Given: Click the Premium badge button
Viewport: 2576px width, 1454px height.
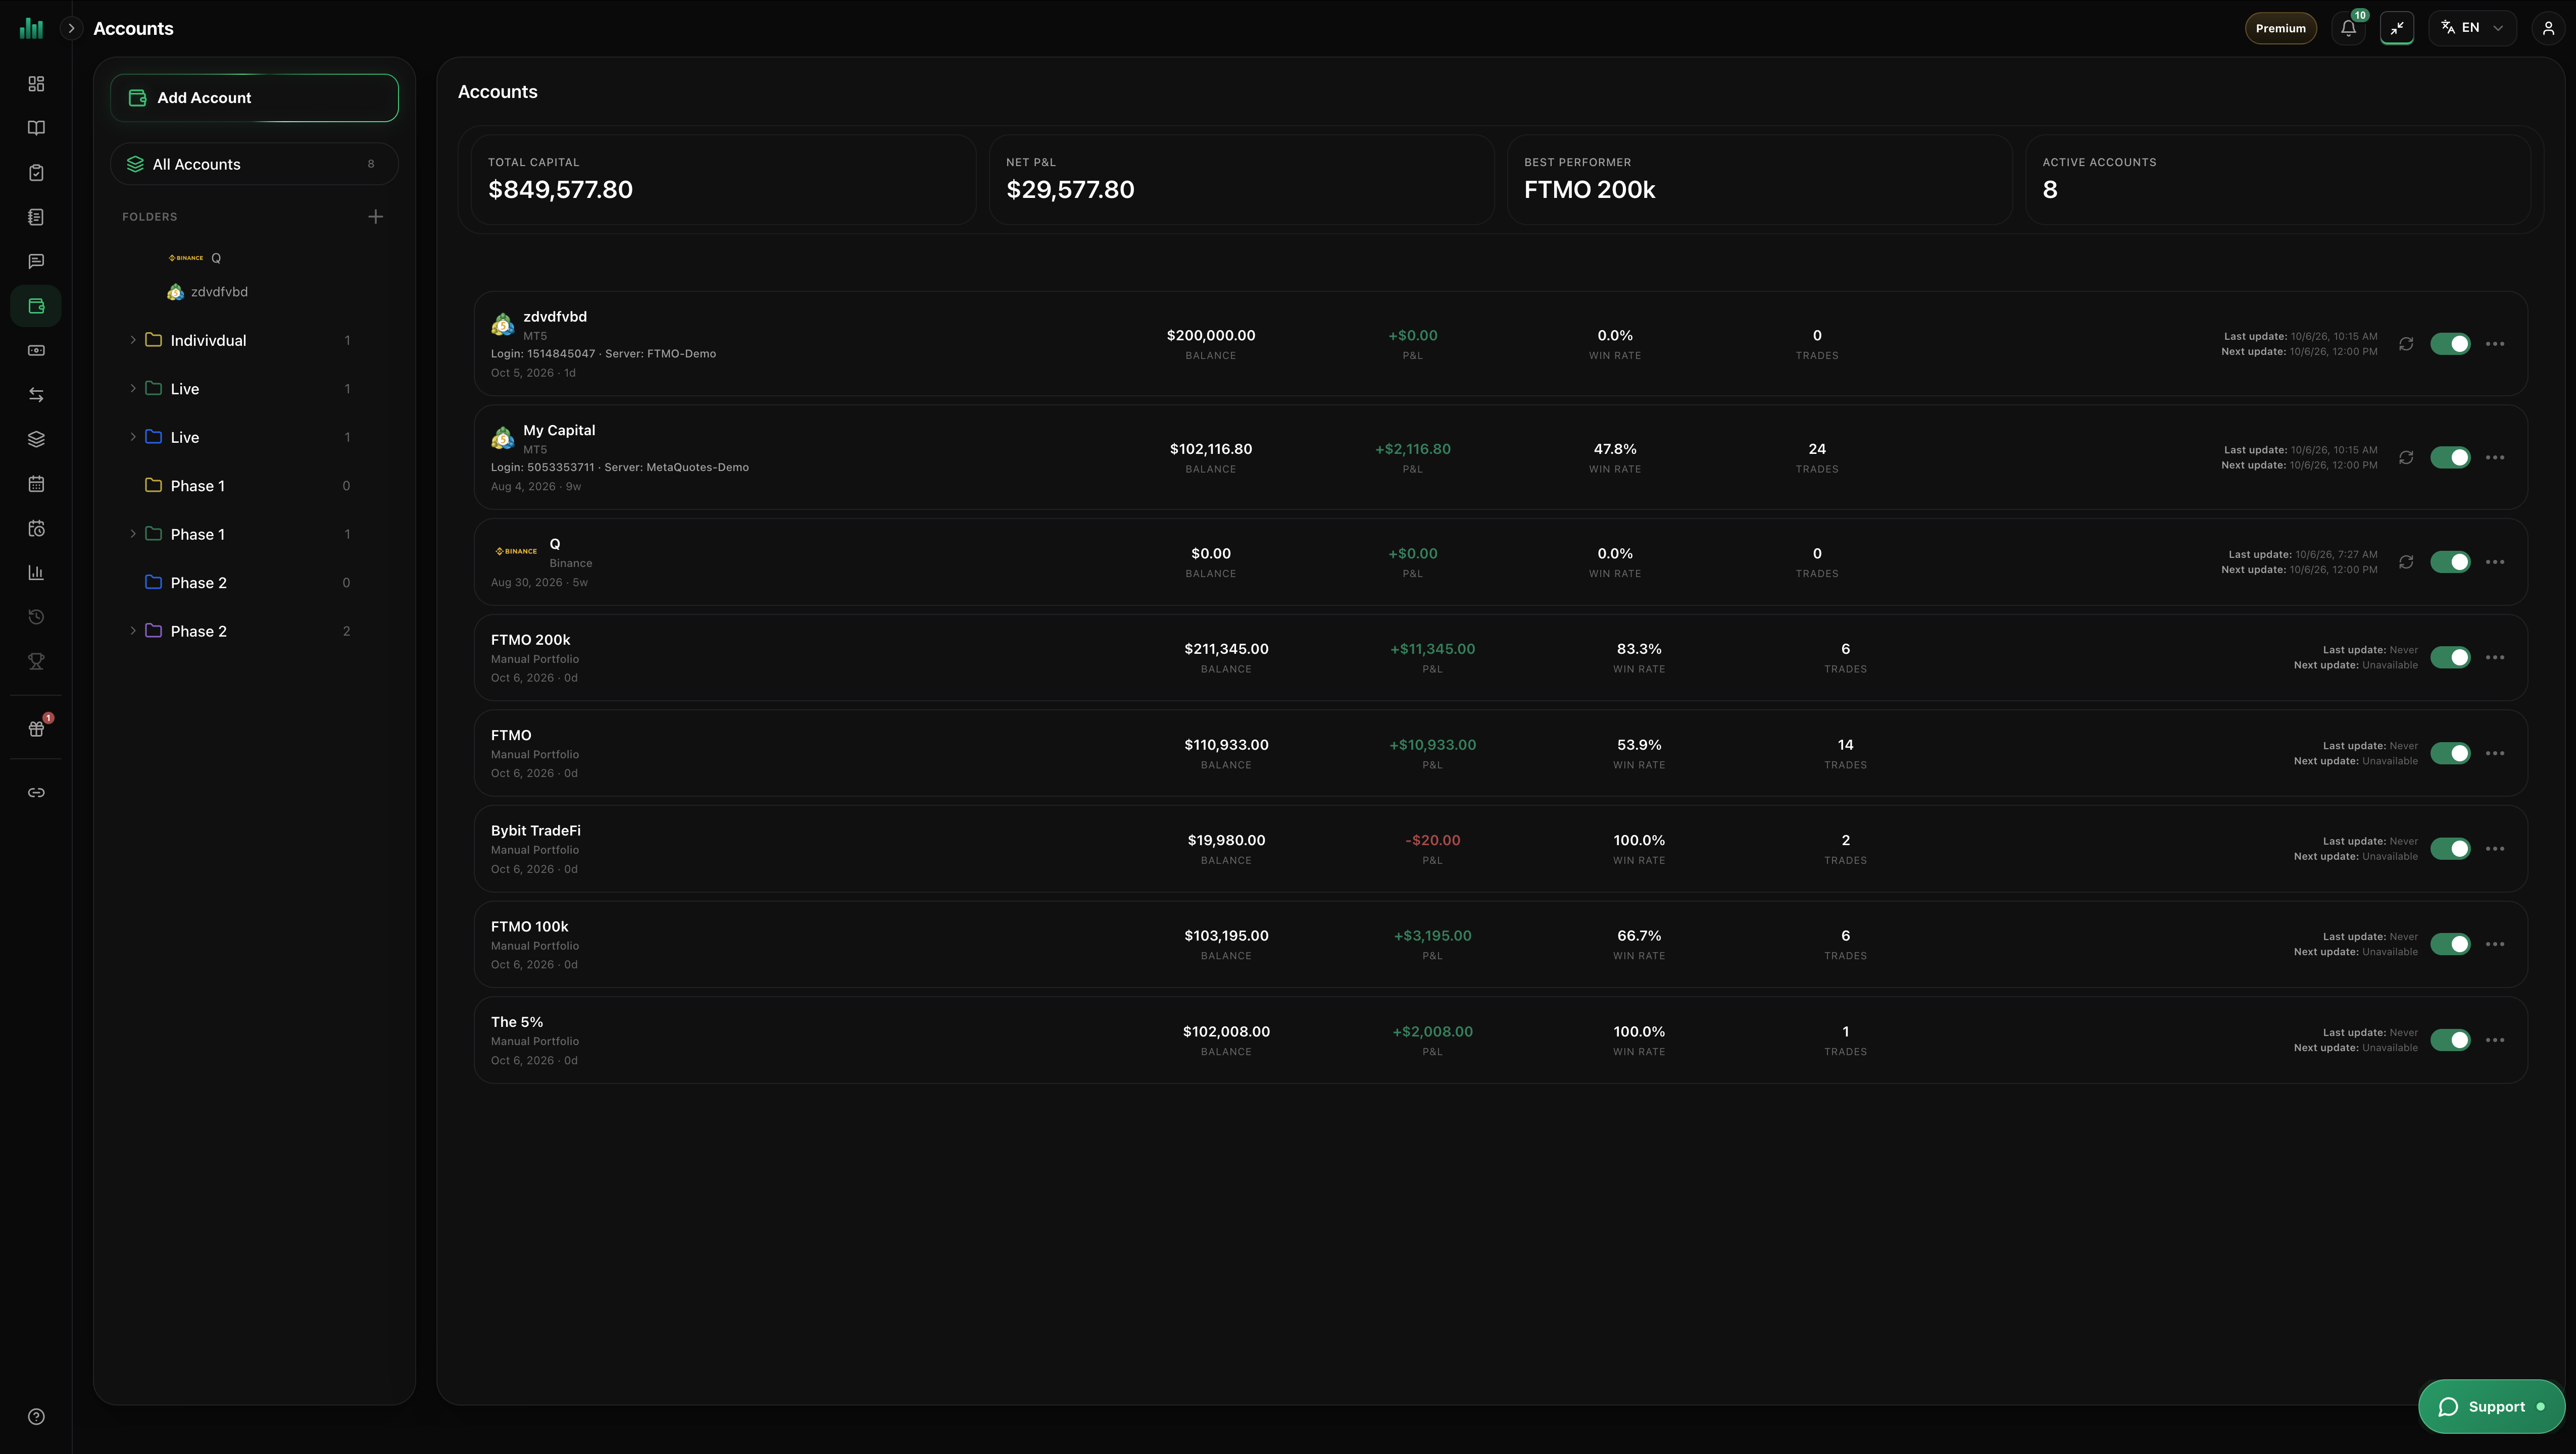Looking at the screenshot, I should [x=2280, y=28].
